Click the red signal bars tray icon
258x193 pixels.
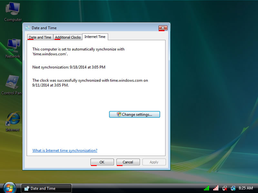pyautogui.click(x=216, y=188)
